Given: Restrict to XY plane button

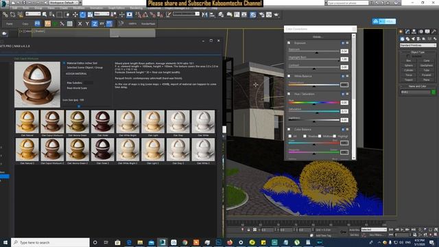Looking at the screenshot, I should point(102,24).
